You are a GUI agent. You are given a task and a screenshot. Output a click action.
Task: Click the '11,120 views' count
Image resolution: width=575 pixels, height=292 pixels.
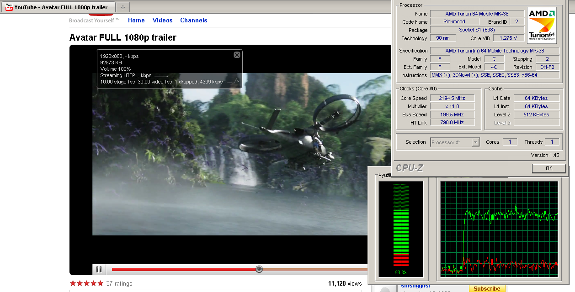pos(345,283)
